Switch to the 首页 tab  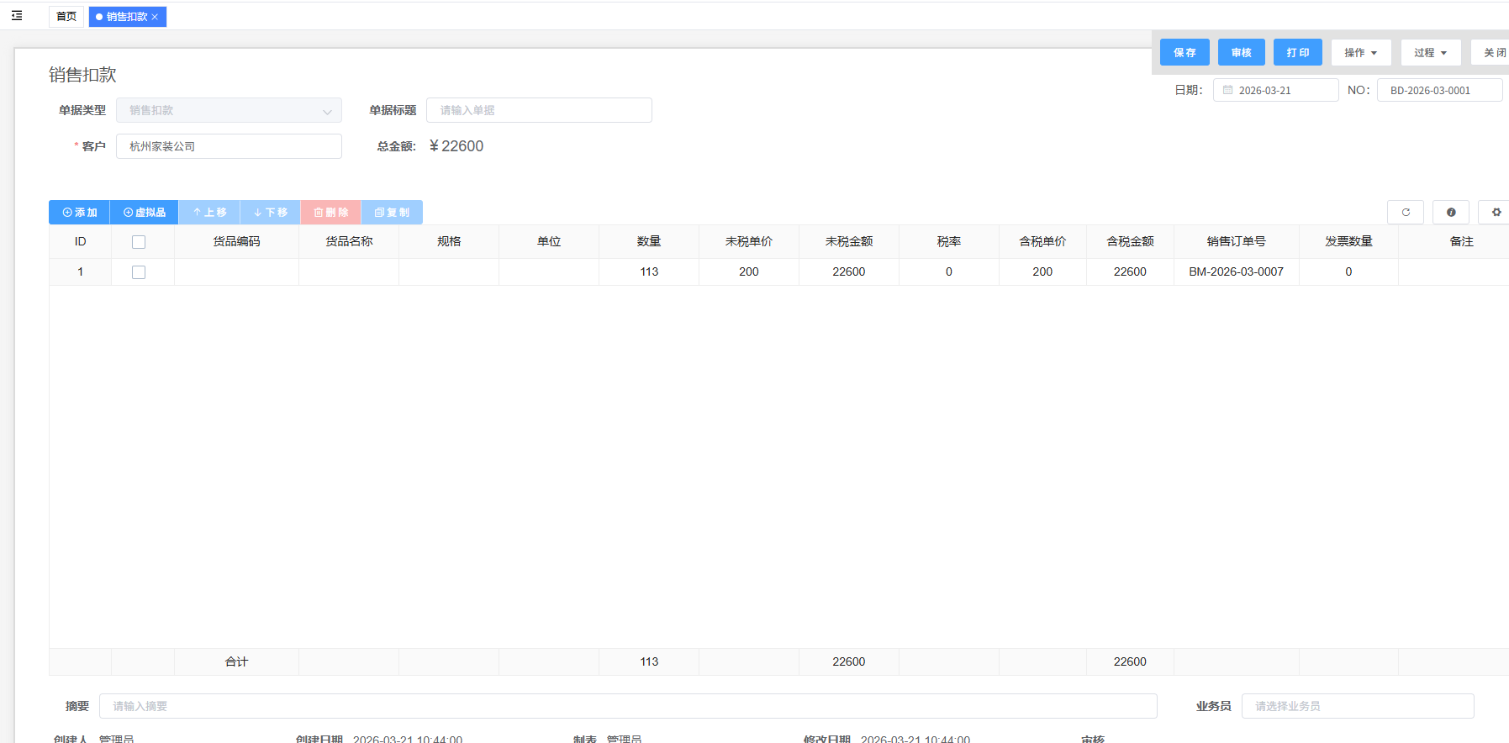pyautogui.click(x=66, y=17)
